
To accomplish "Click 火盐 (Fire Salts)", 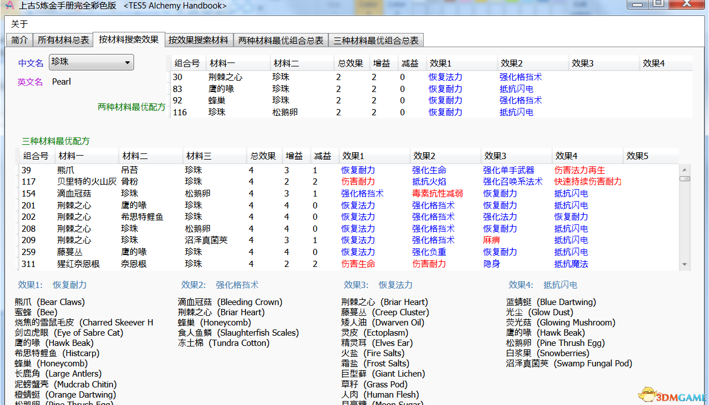I will (x=373, y=353).
